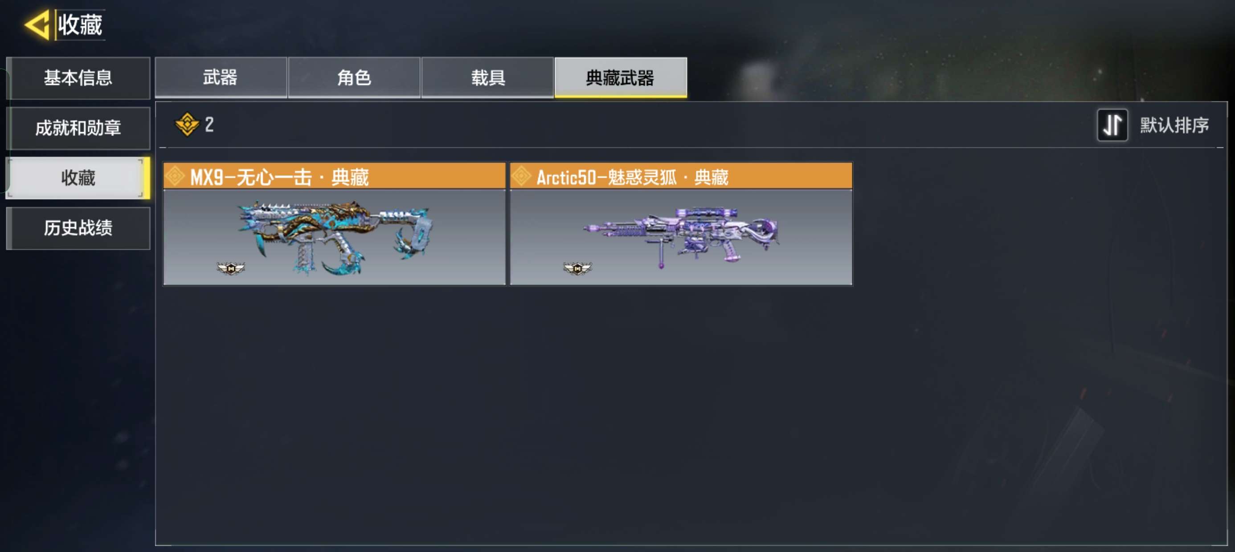This screenshot has width=1235, height=552.
Task: Click the MX9-无心一击·典藏 title bar
Action: pos(334,176)
